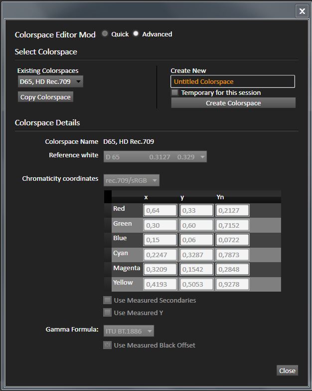Viewport: 312px width, 391px height.
Task: Click the Untitled Colorspace name field
Action: point(232,81)
